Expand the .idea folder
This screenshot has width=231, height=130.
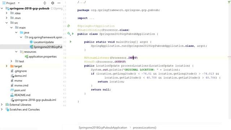coord(6,13)
